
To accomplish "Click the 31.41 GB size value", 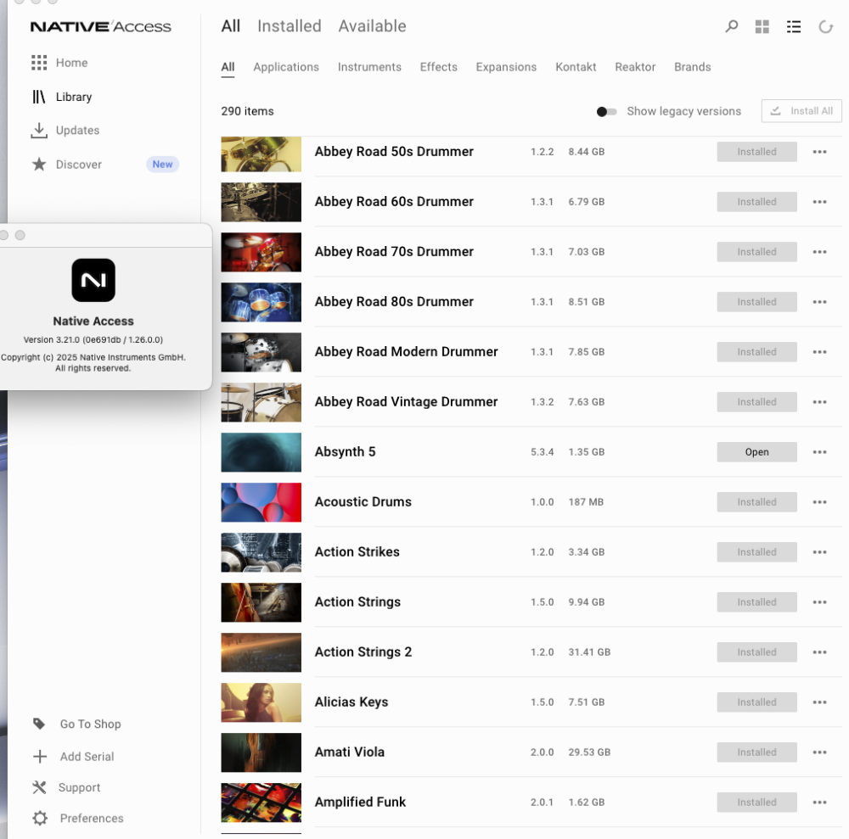I will click(589, 652).
